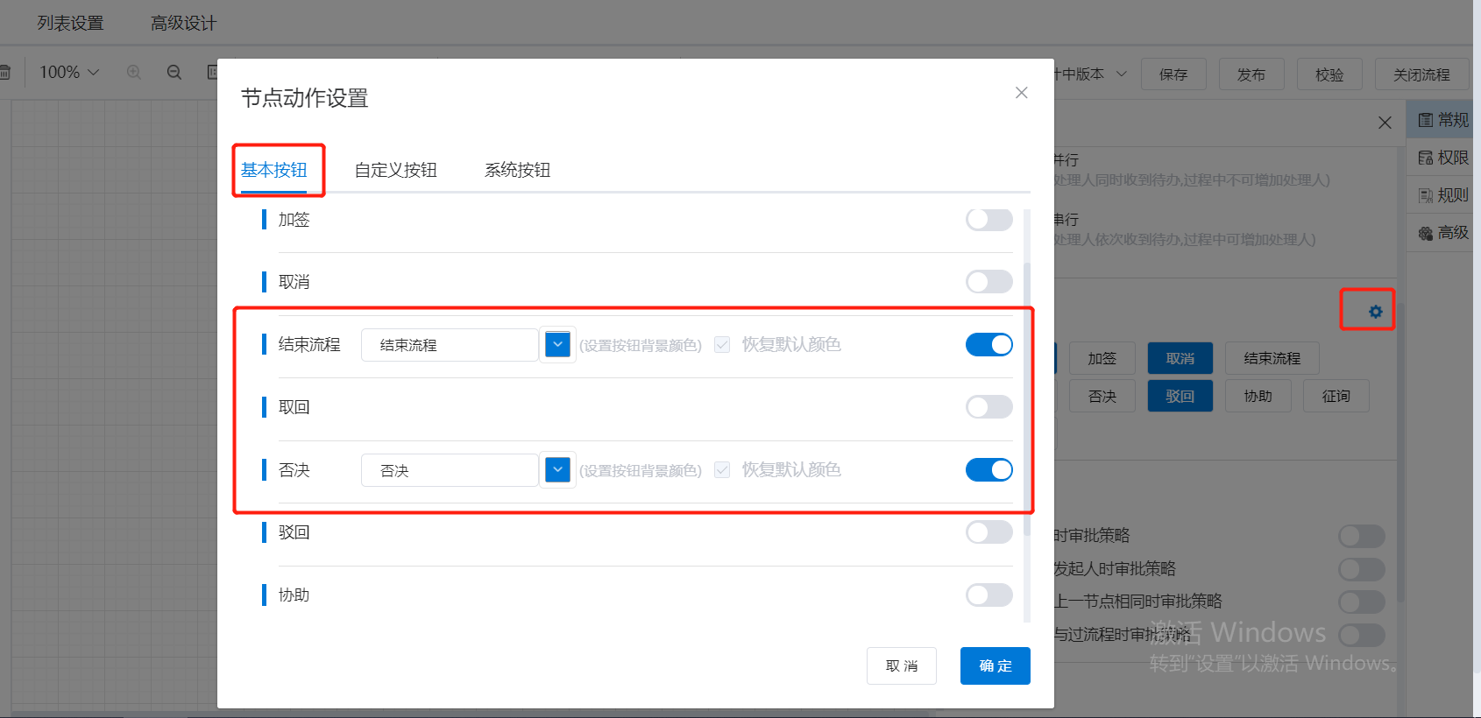Open the 系统按钮 tab

(x=518, y=170)
